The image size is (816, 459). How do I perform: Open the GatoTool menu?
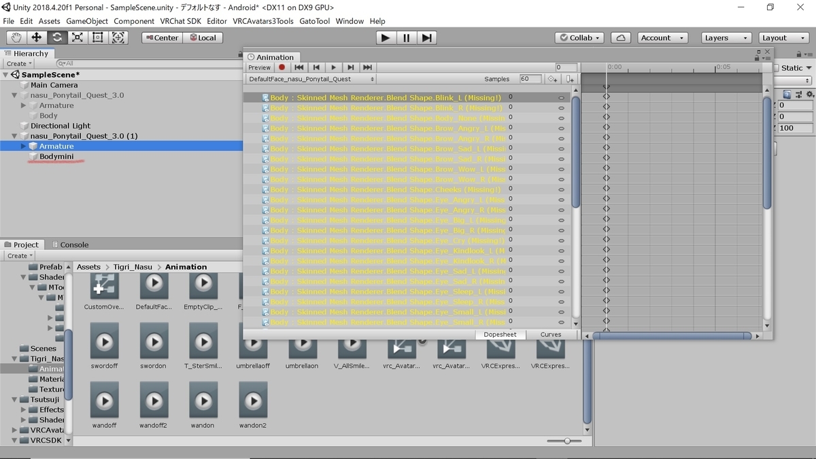(x=316, y=21)
